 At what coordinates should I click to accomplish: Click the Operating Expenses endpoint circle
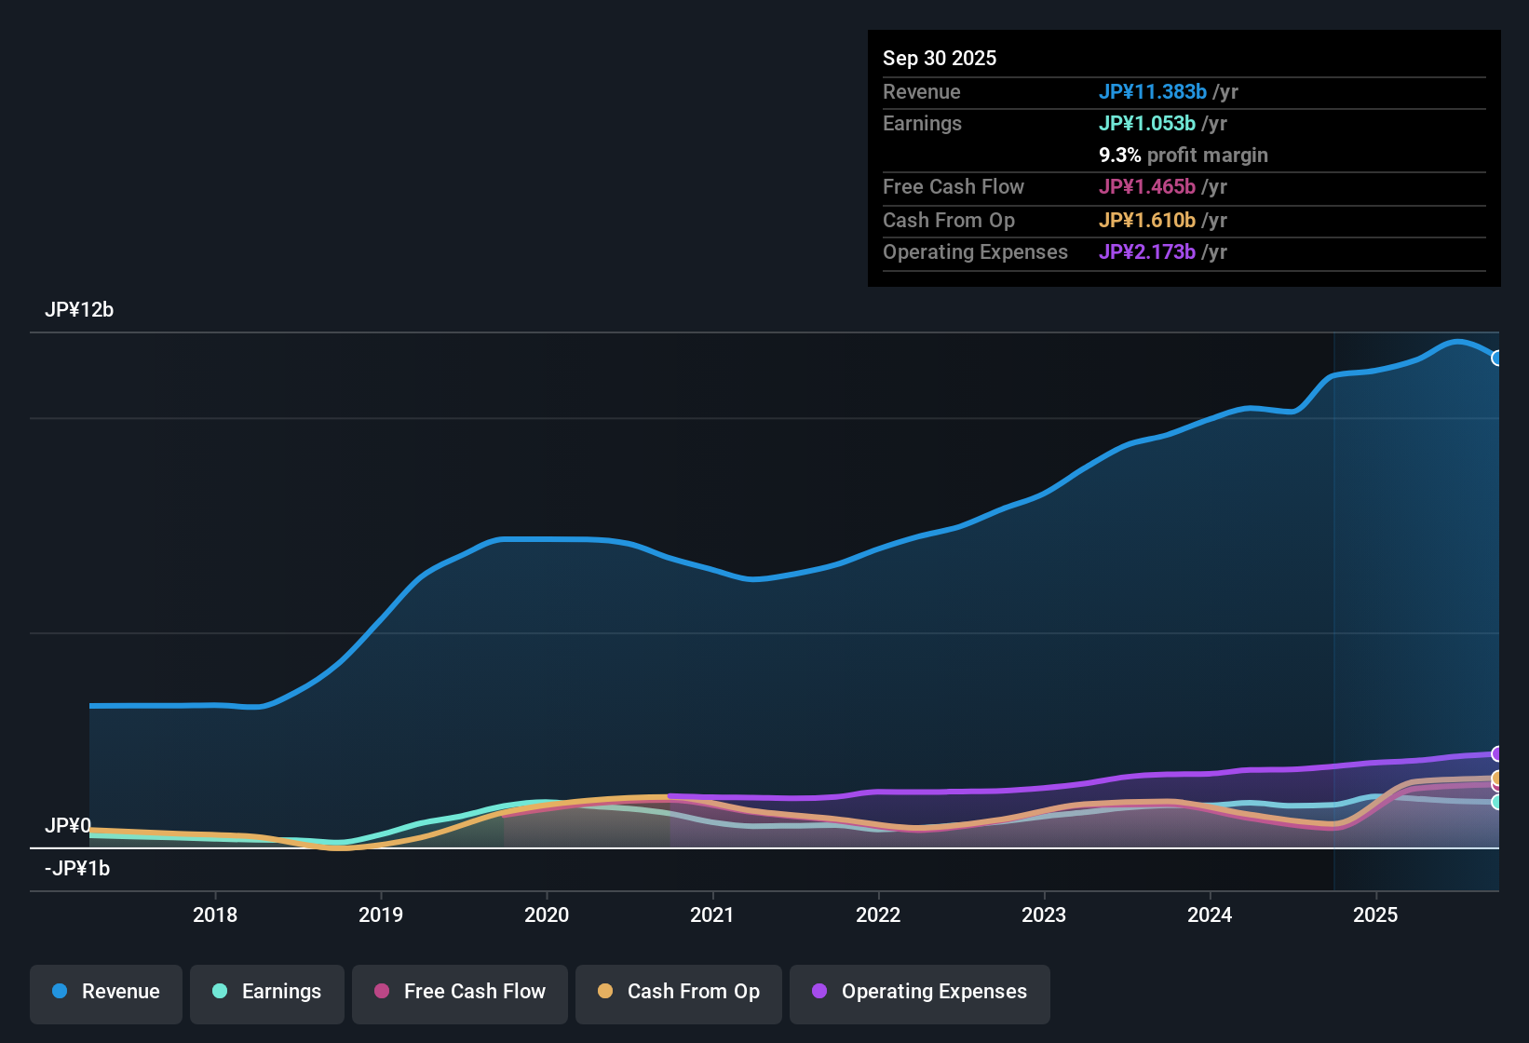1497,752
